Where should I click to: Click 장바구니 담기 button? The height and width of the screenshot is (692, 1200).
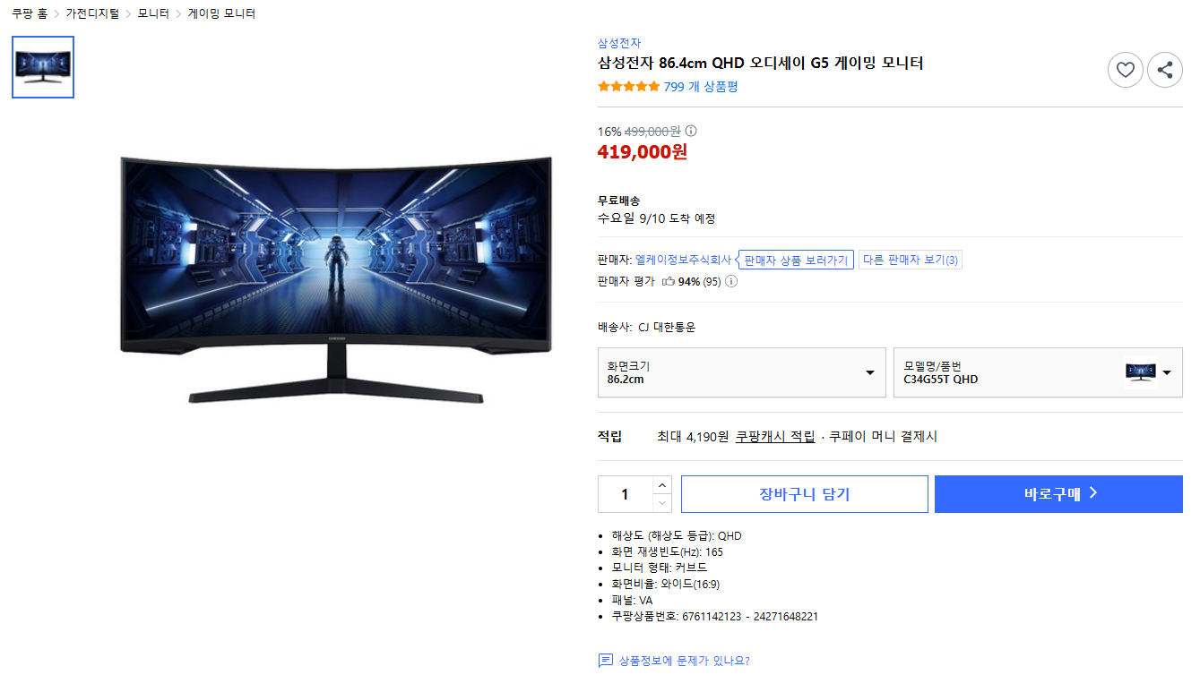click(805, 494)
